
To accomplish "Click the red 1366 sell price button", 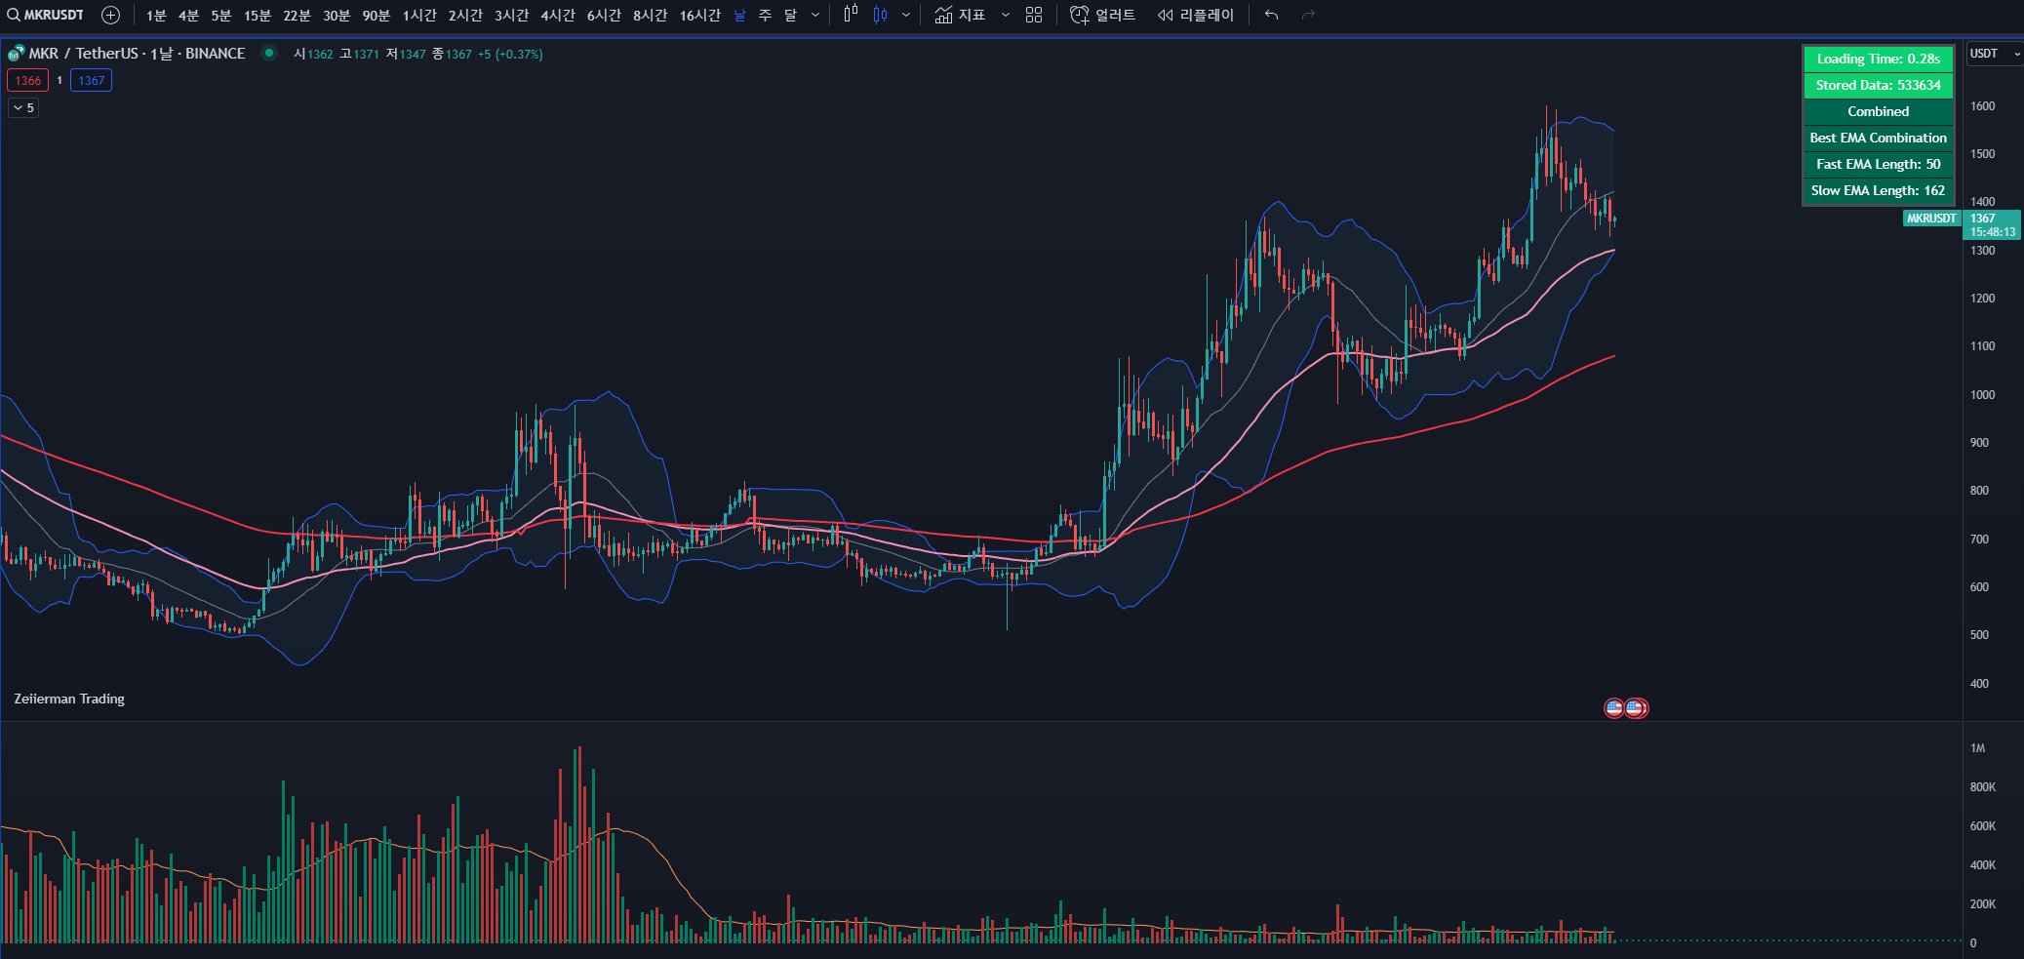I will coord(28,81).
